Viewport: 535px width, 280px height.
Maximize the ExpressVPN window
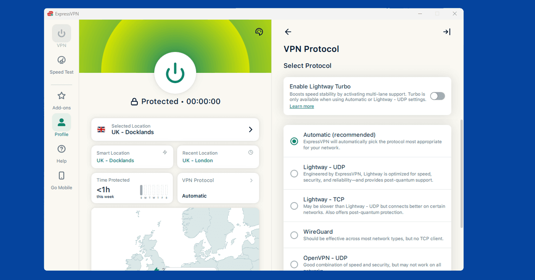click(x=437, y=14)
